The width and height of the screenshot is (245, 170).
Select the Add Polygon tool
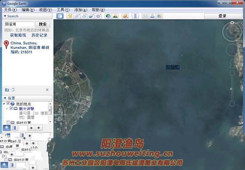(x=77, y=16)
